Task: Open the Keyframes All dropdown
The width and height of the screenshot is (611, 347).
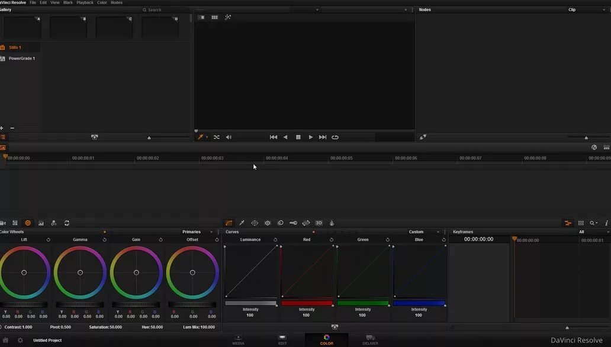Action: click(x=594, y=232)
